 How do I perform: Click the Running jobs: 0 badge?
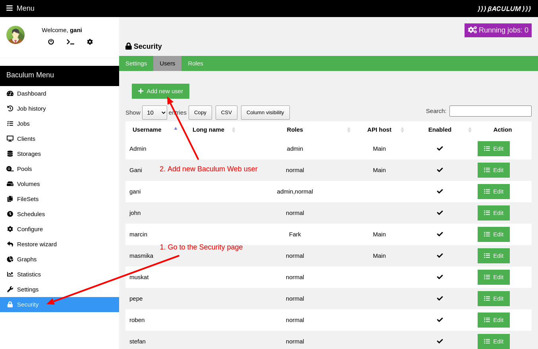(x=498, y=30)
